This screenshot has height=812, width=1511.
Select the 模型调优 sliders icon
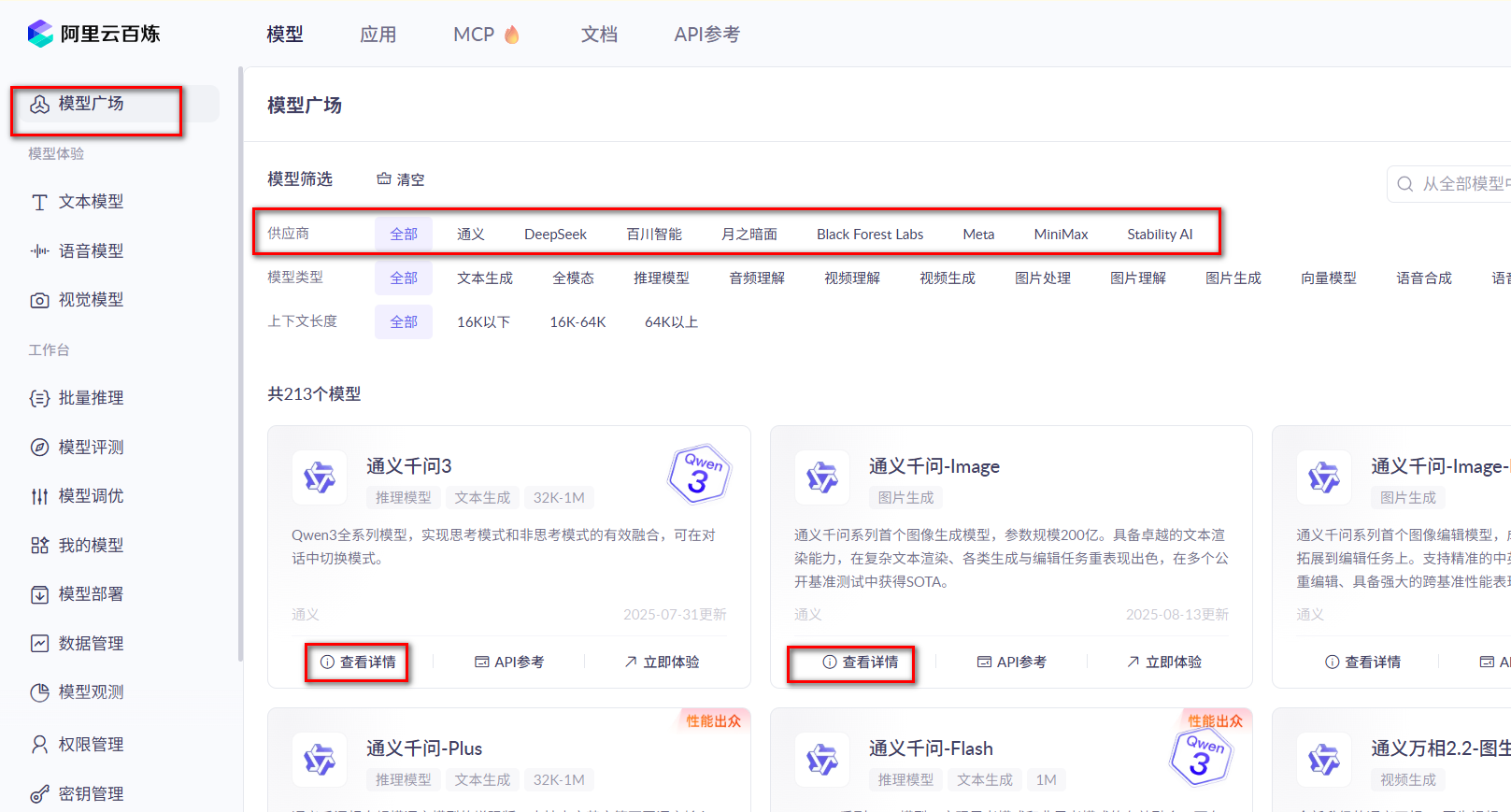point(39,496)
